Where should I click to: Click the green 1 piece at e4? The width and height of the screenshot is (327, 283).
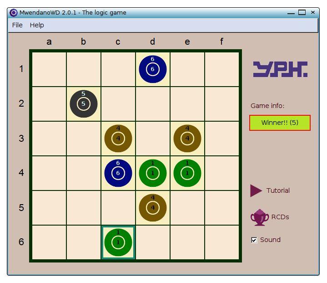pos(187,173)
